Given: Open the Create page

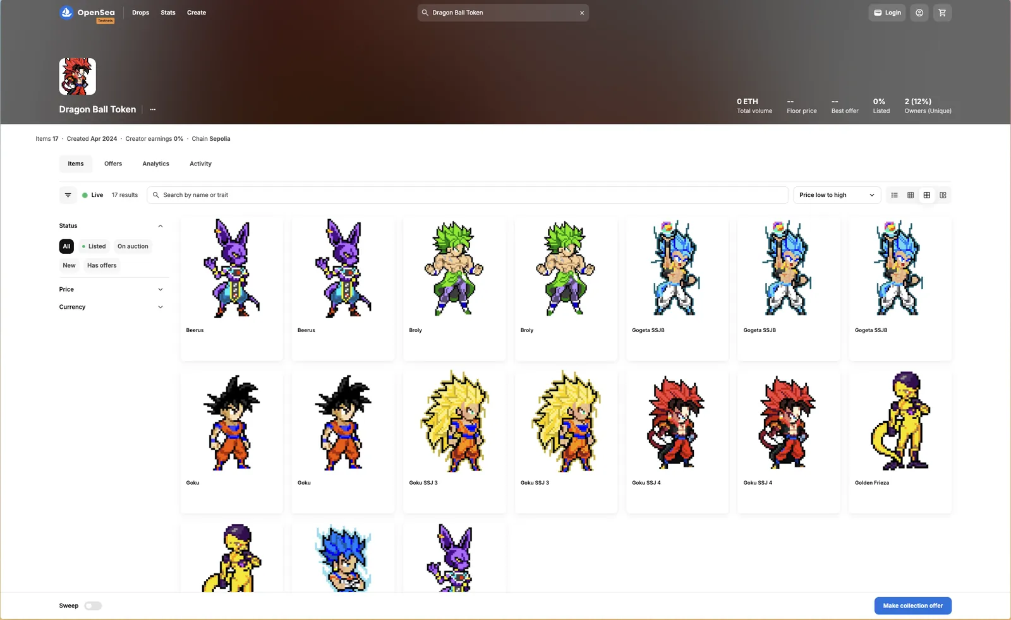Looking at the screenshot, I should tap(197, 13).
